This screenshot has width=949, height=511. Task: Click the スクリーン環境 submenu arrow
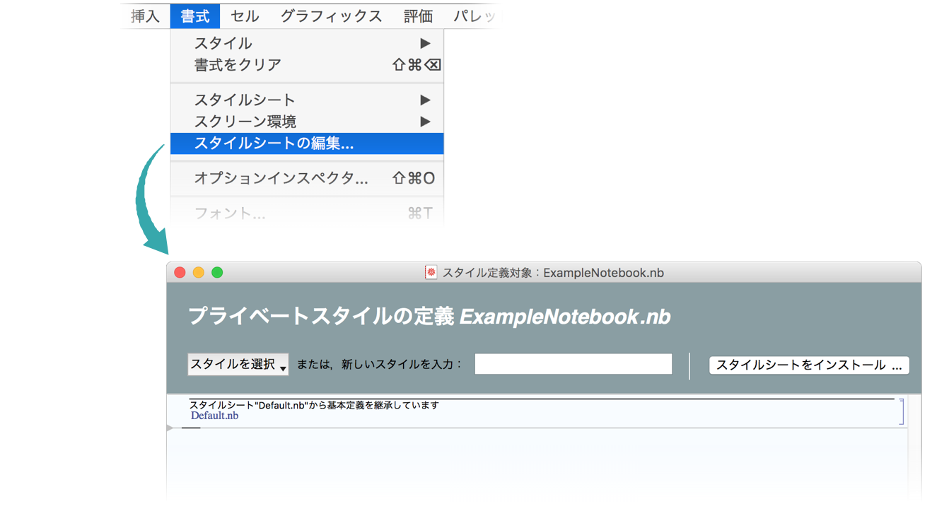point(425,122)
